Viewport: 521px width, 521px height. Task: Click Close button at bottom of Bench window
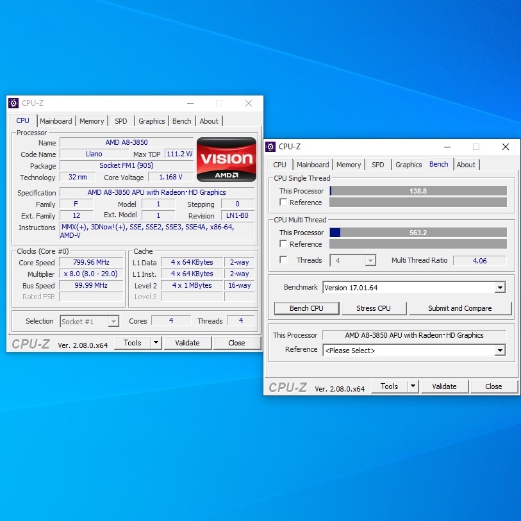tap(493, 386)
